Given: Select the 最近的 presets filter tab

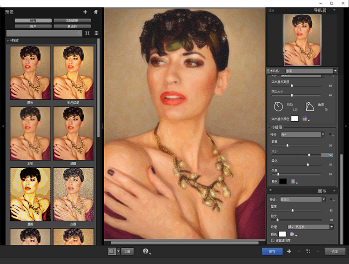Looking at the screenshot, I should click(x=72, y=26).
